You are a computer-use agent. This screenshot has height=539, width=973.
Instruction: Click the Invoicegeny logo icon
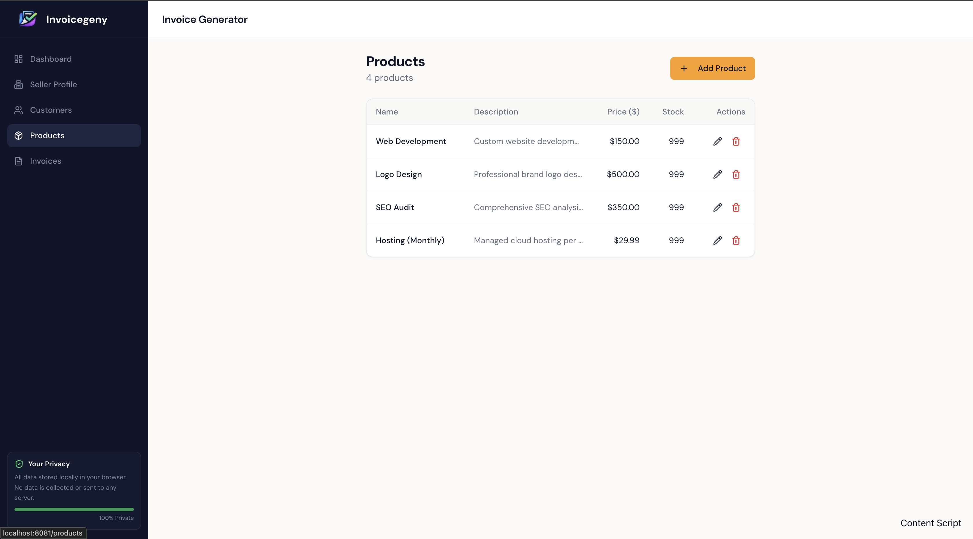(x=27, y=19)
